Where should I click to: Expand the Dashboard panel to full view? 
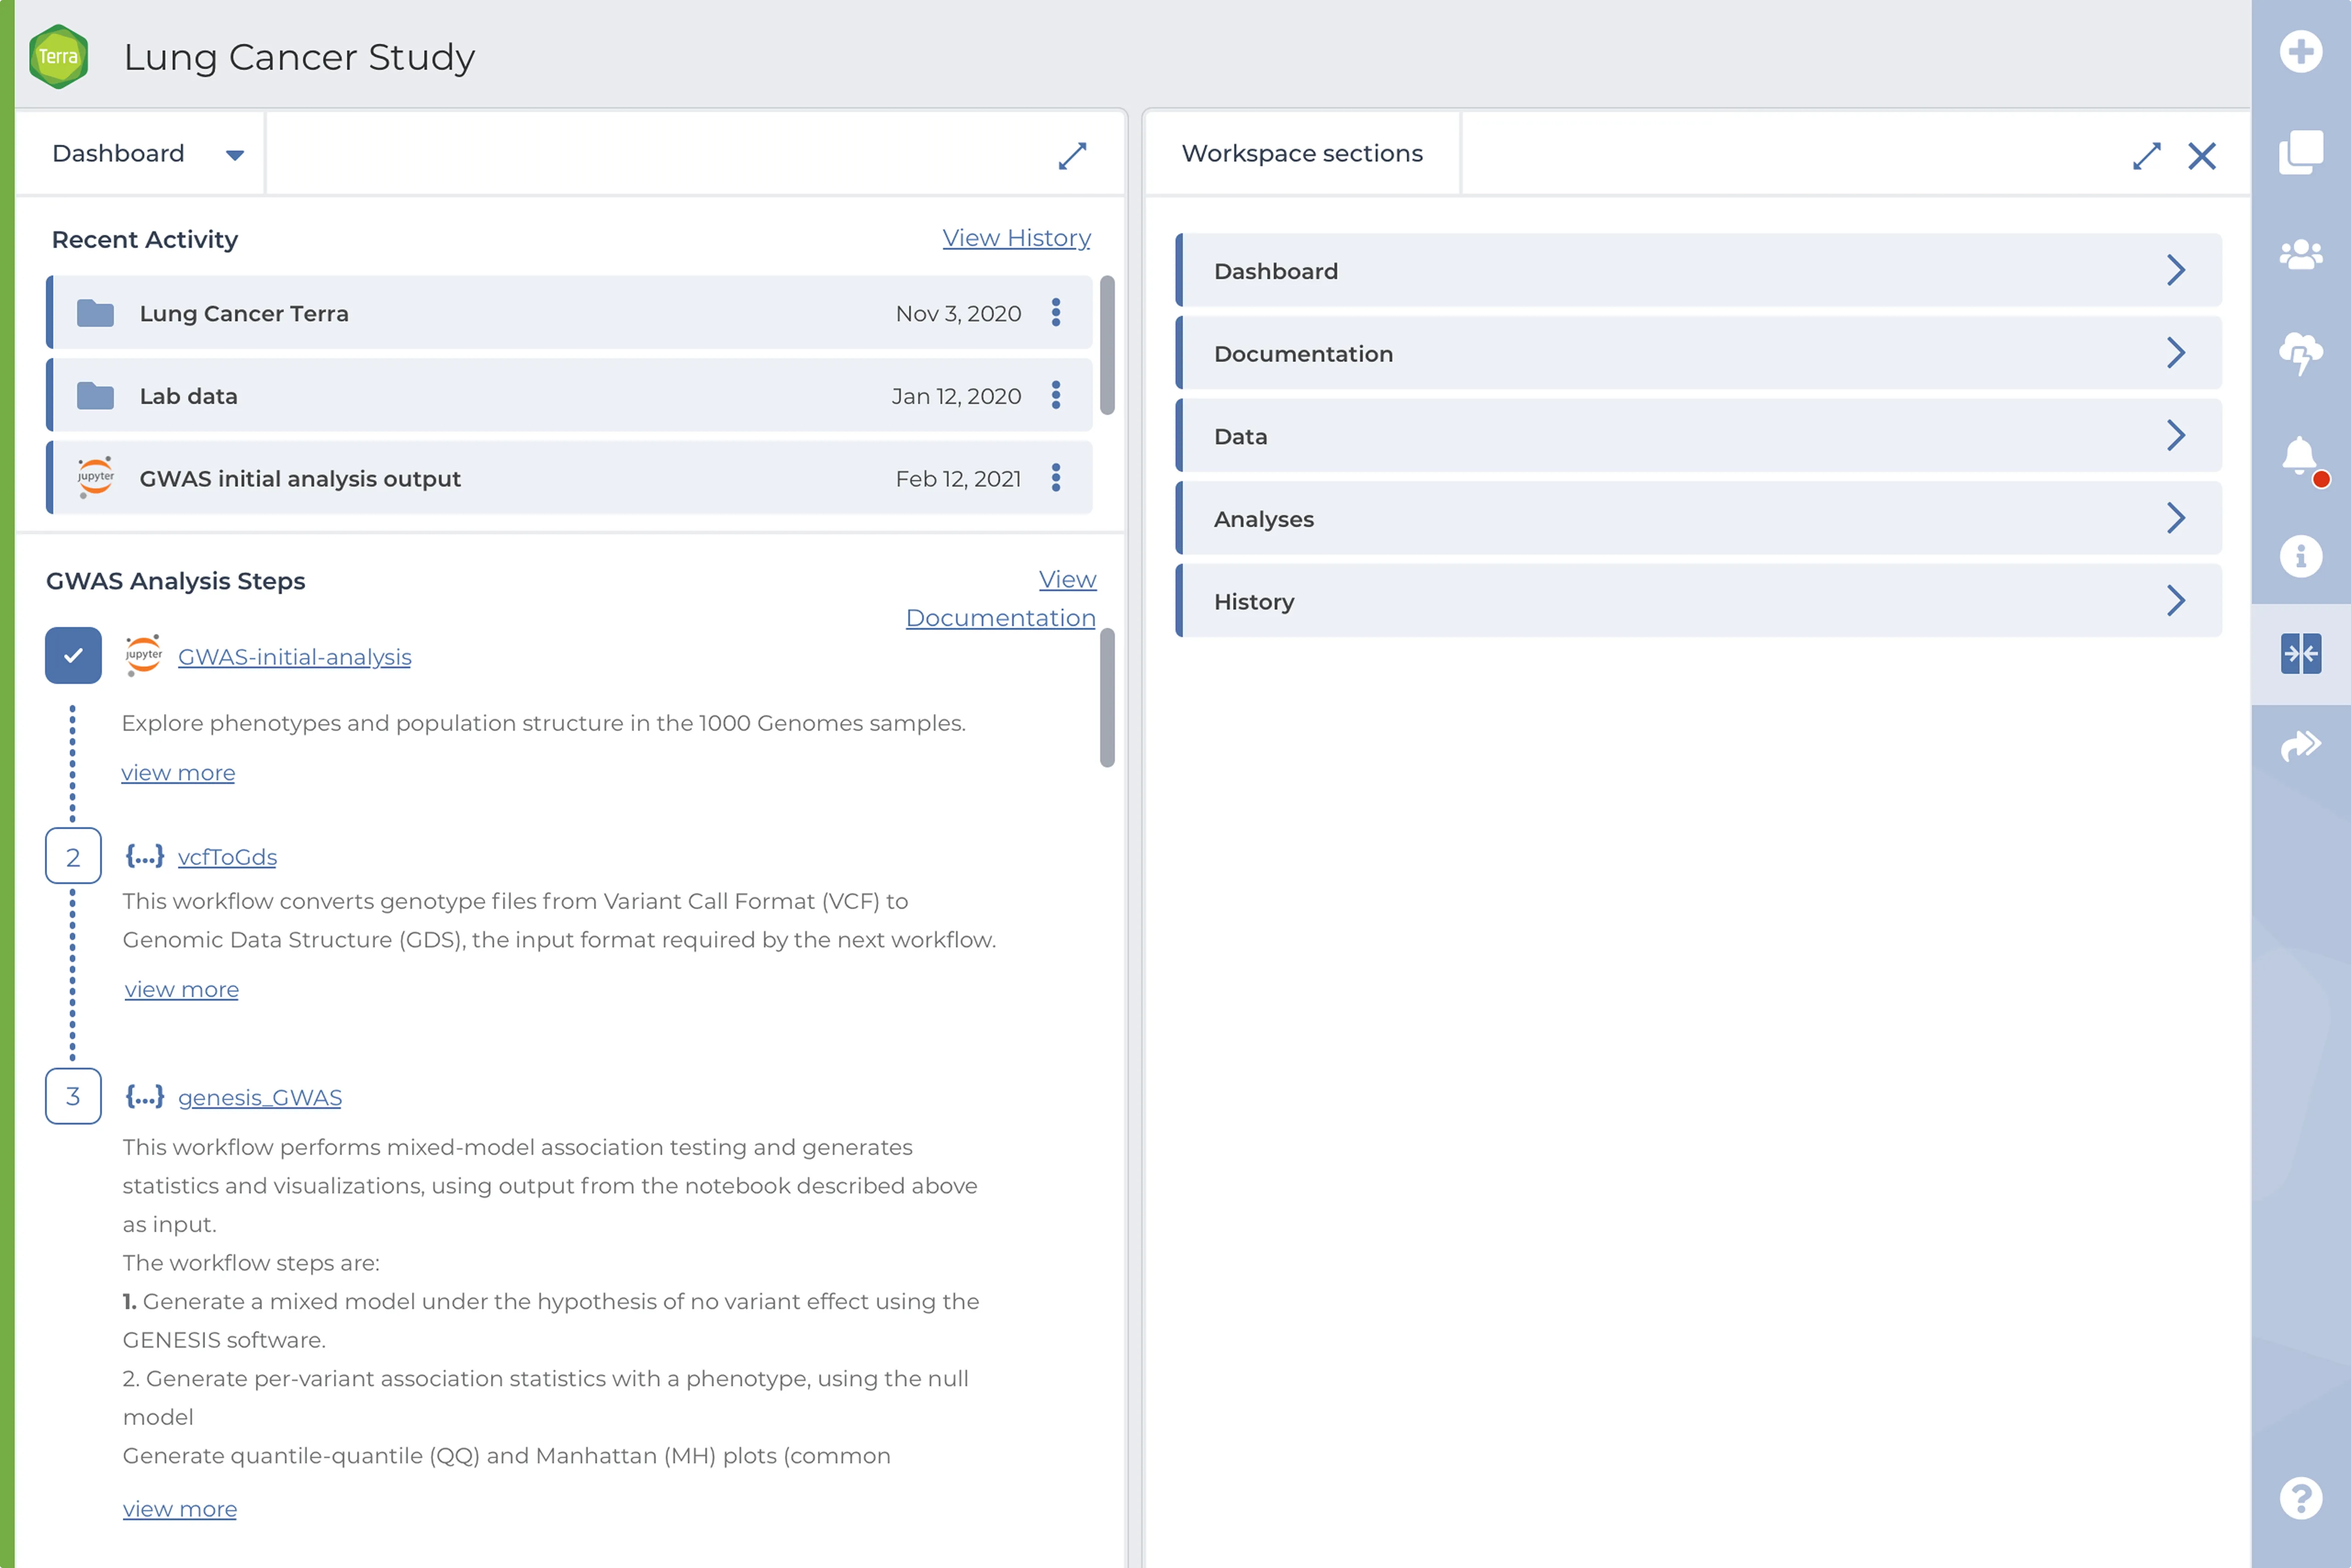1073,155
